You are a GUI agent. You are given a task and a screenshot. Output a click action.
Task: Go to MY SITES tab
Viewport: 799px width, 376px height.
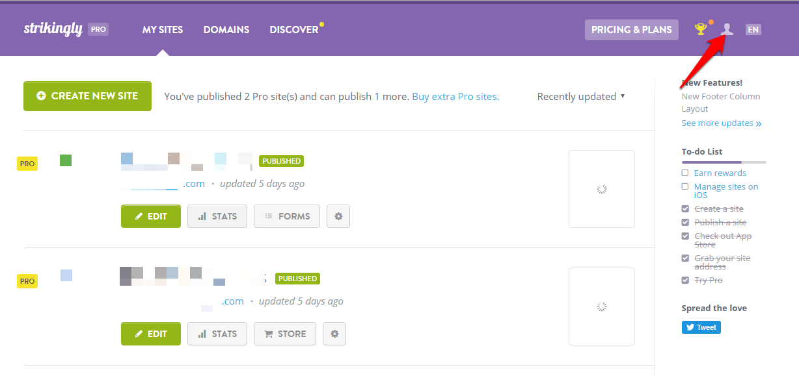(x=163, y=29)
